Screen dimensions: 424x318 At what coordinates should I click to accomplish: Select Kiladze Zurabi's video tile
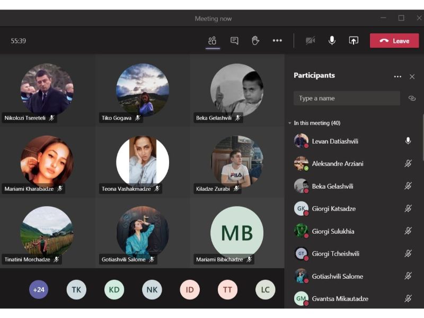click(x=237, y=162)
